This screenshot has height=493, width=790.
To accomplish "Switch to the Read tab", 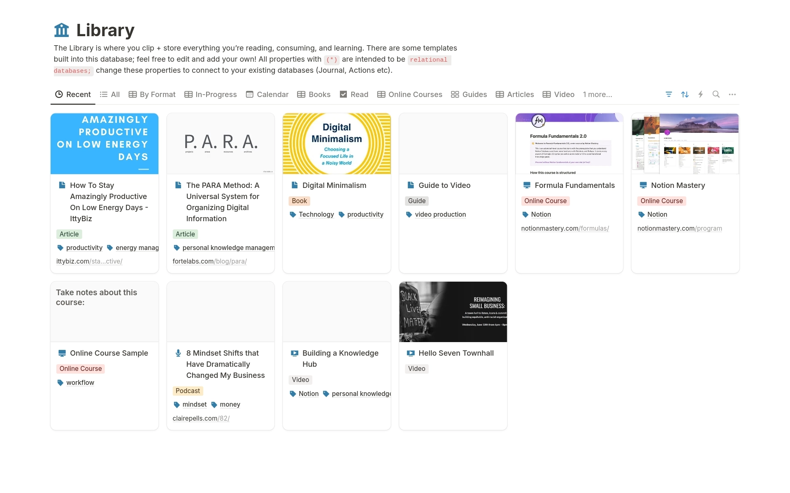I will [354, 94].
